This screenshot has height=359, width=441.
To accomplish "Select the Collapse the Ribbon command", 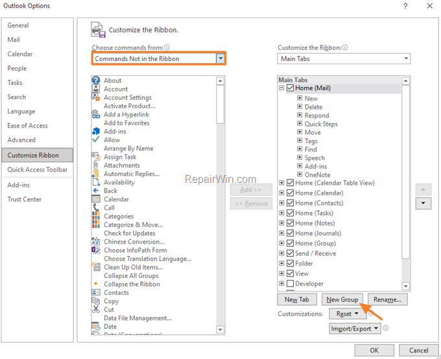I will (132, 284).
